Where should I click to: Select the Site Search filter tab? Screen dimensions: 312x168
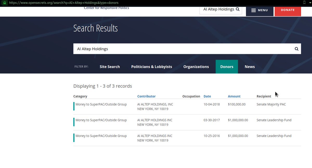[110, 67]
